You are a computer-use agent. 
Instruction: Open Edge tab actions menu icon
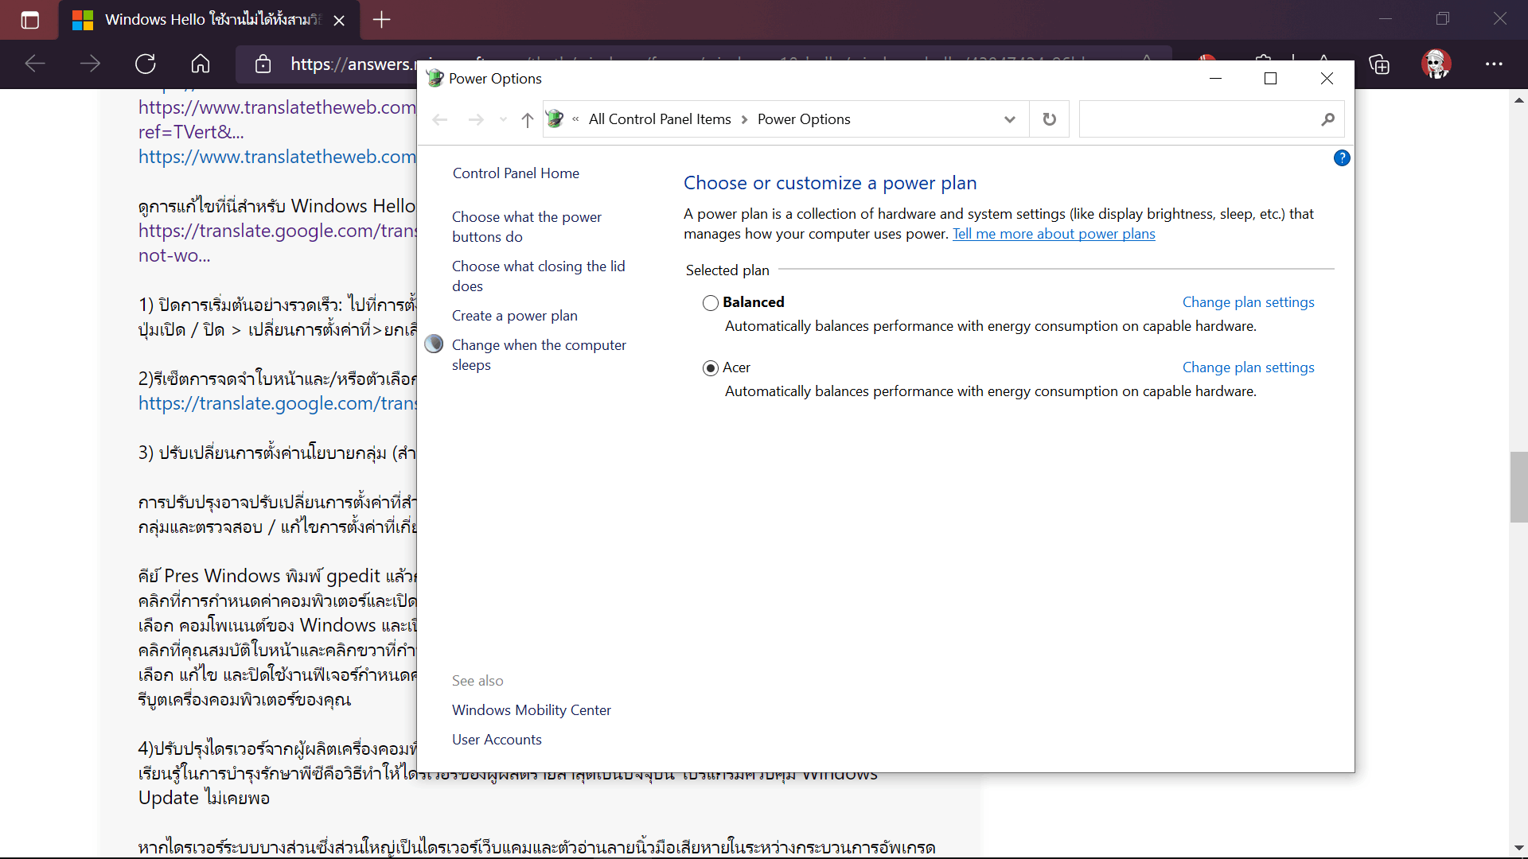coord(29,20)
